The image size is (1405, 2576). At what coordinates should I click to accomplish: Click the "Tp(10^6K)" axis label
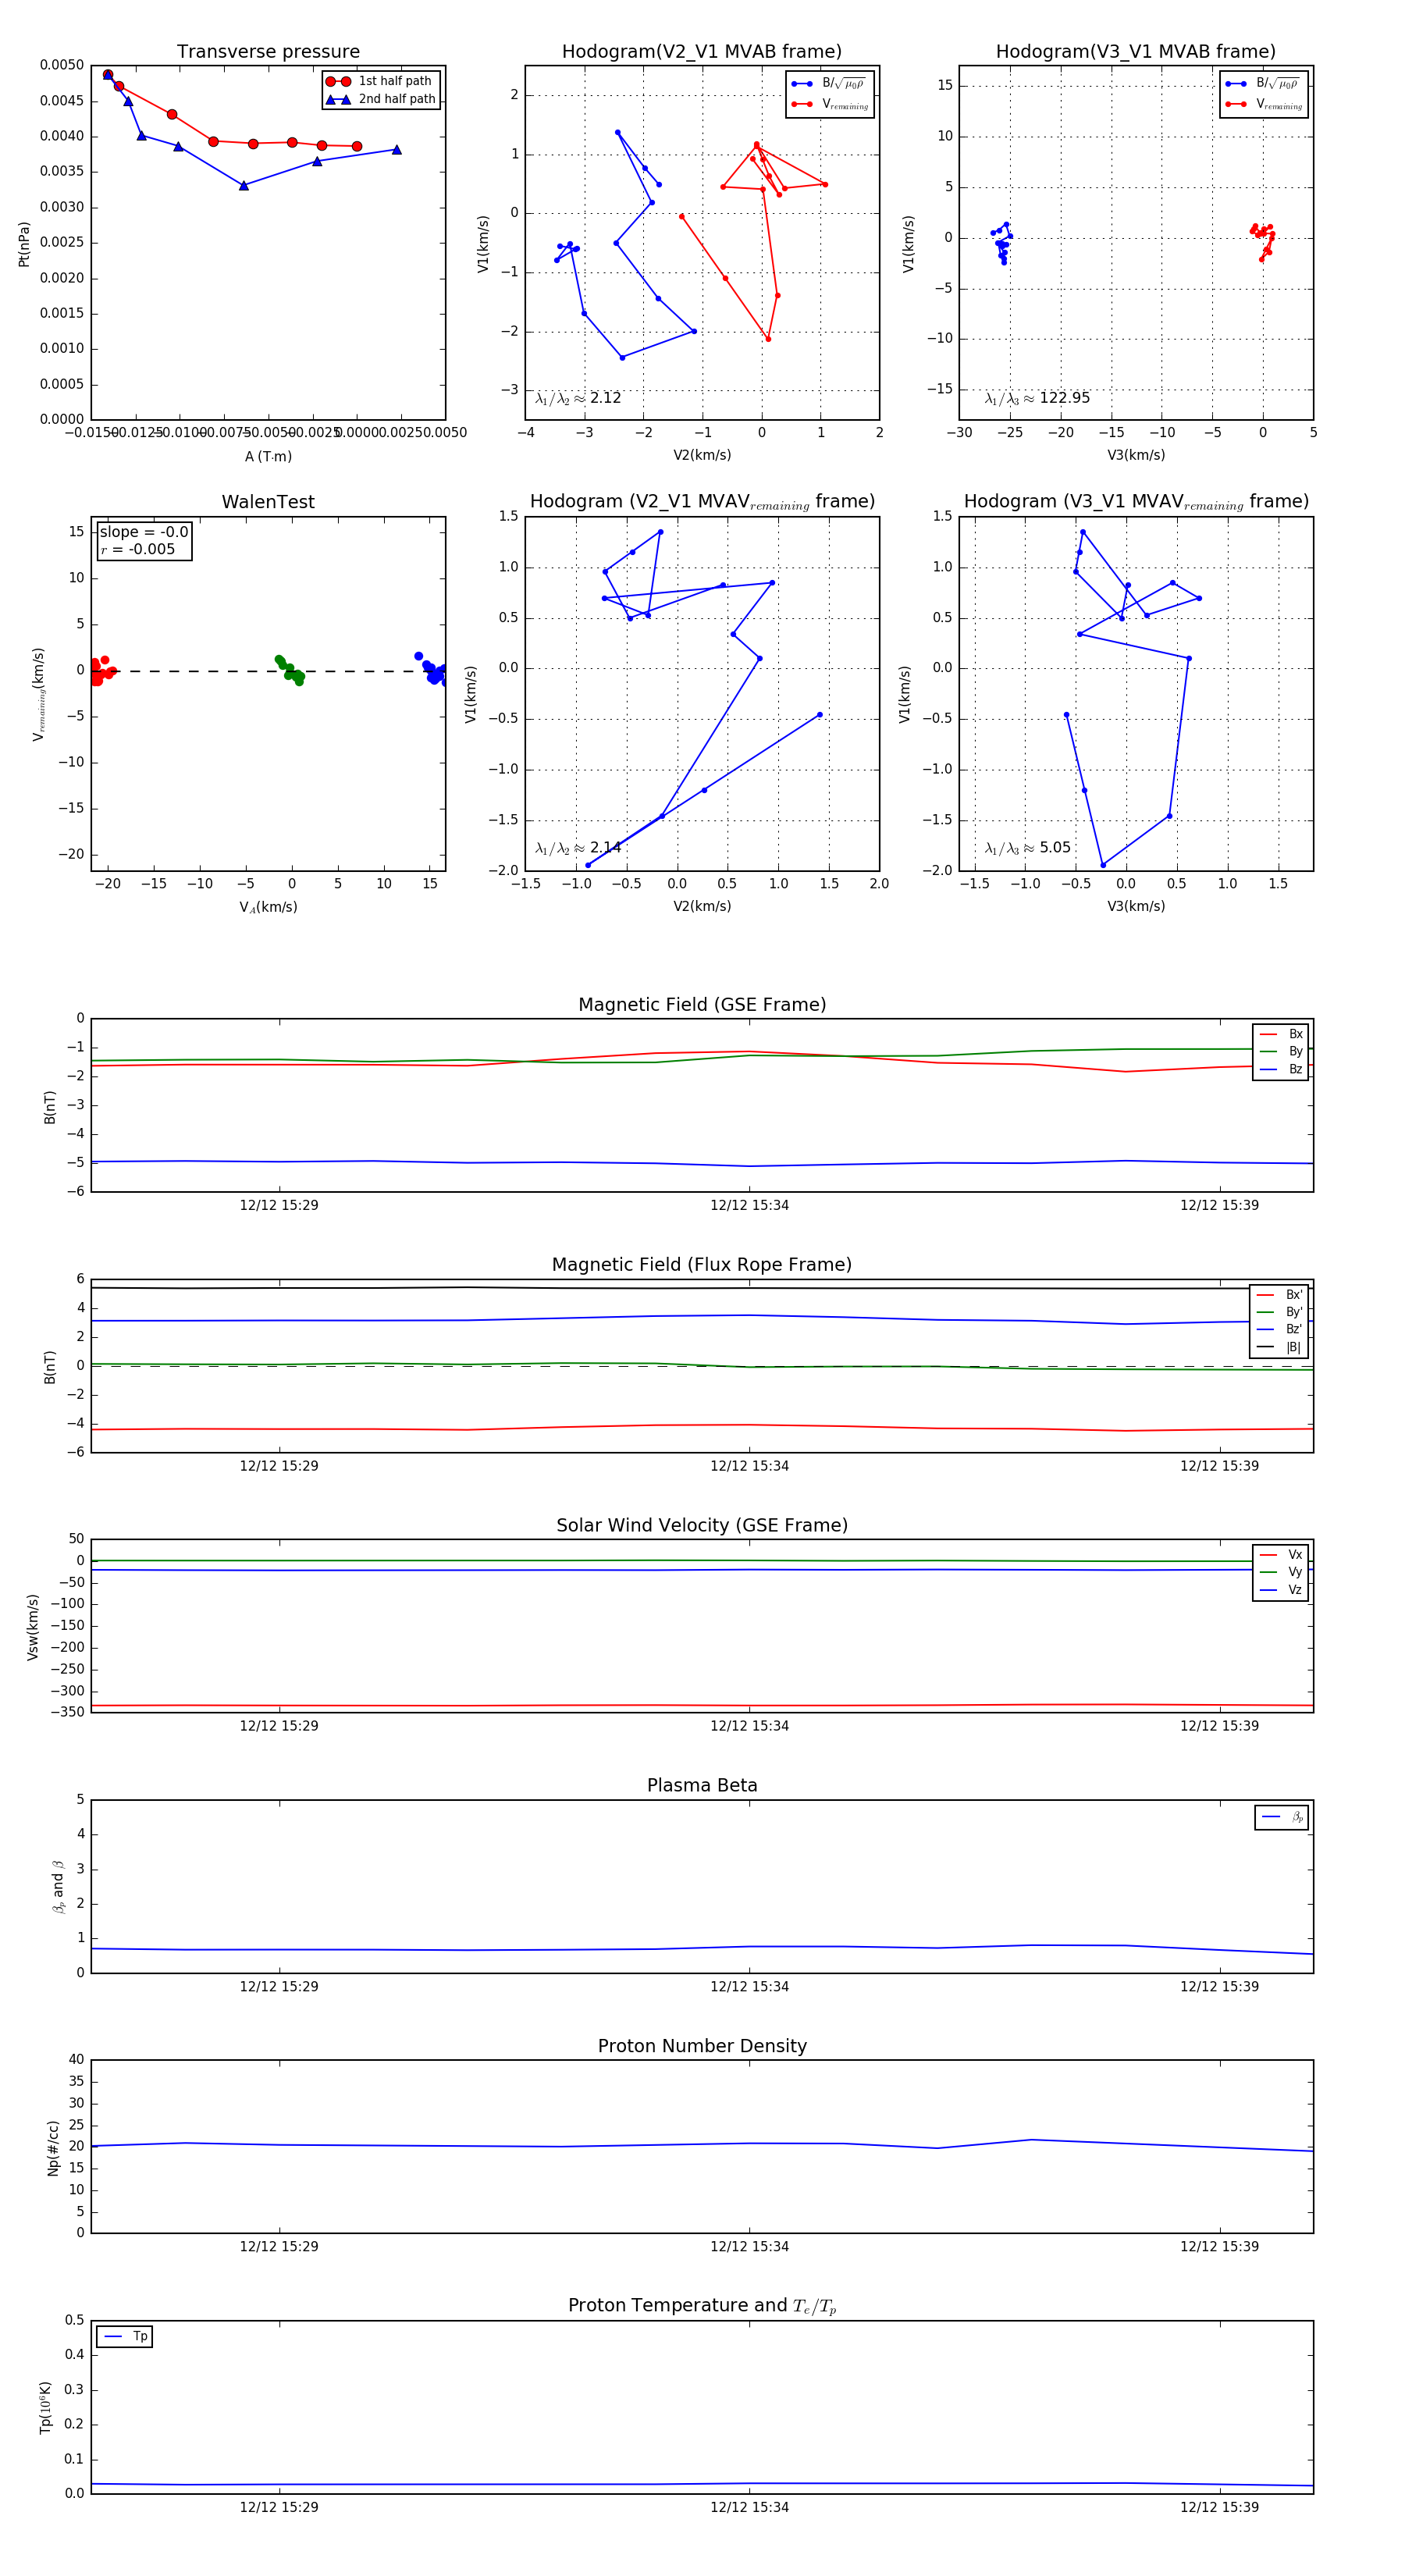tap(45, 2407)
